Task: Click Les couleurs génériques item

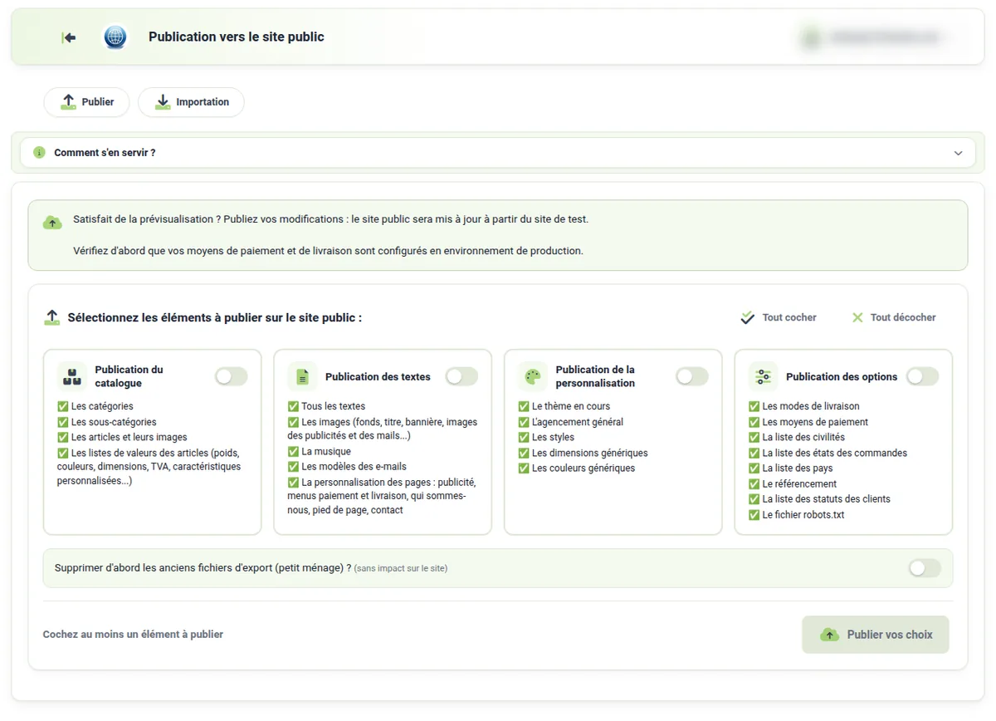Action: (577, 468)
